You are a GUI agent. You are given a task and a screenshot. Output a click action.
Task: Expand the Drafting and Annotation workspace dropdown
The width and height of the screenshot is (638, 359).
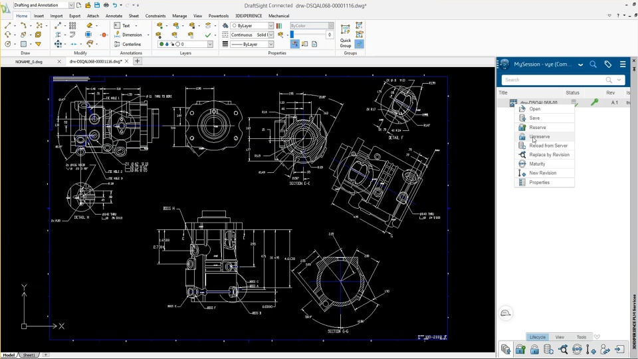coord(71,5)
